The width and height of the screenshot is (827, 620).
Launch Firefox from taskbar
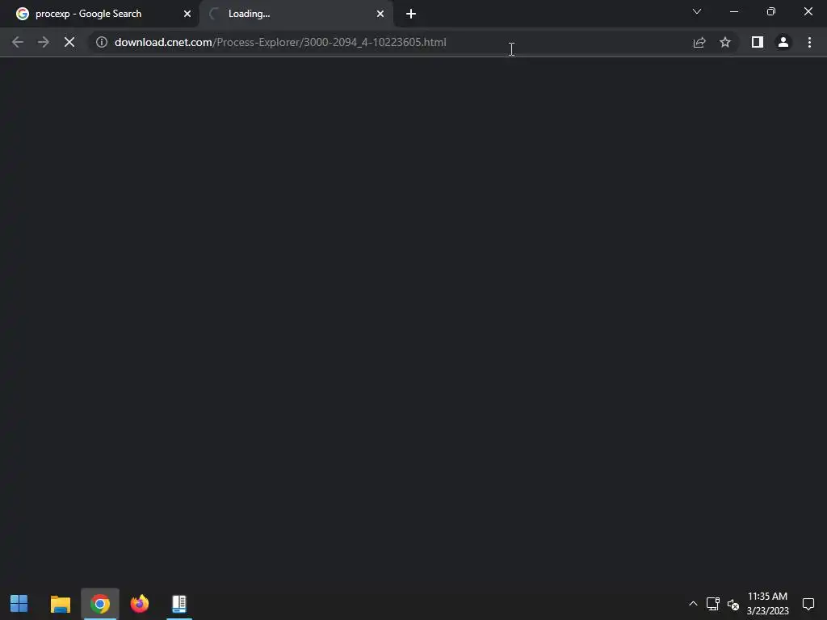(140, 604)
